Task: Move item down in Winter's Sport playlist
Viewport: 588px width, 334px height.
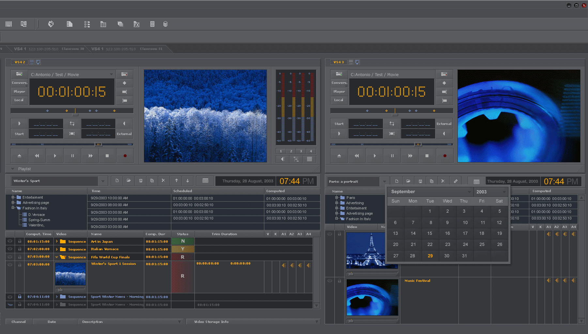Action: pos(188,180)
